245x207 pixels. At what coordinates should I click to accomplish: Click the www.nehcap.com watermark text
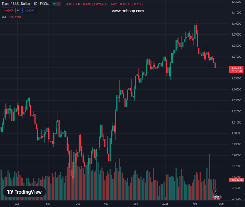point(128,11)
